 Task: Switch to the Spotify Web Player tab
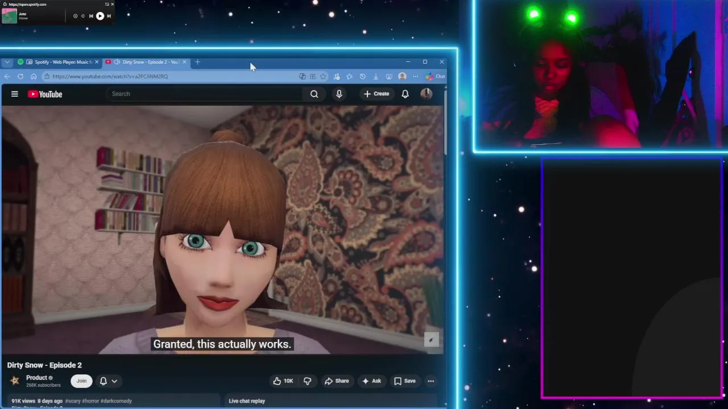(x=59, y=62)
